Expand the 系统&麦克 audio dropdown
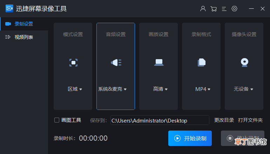The image size is (270, 154). pyautogui.click(x=112, y=89)
